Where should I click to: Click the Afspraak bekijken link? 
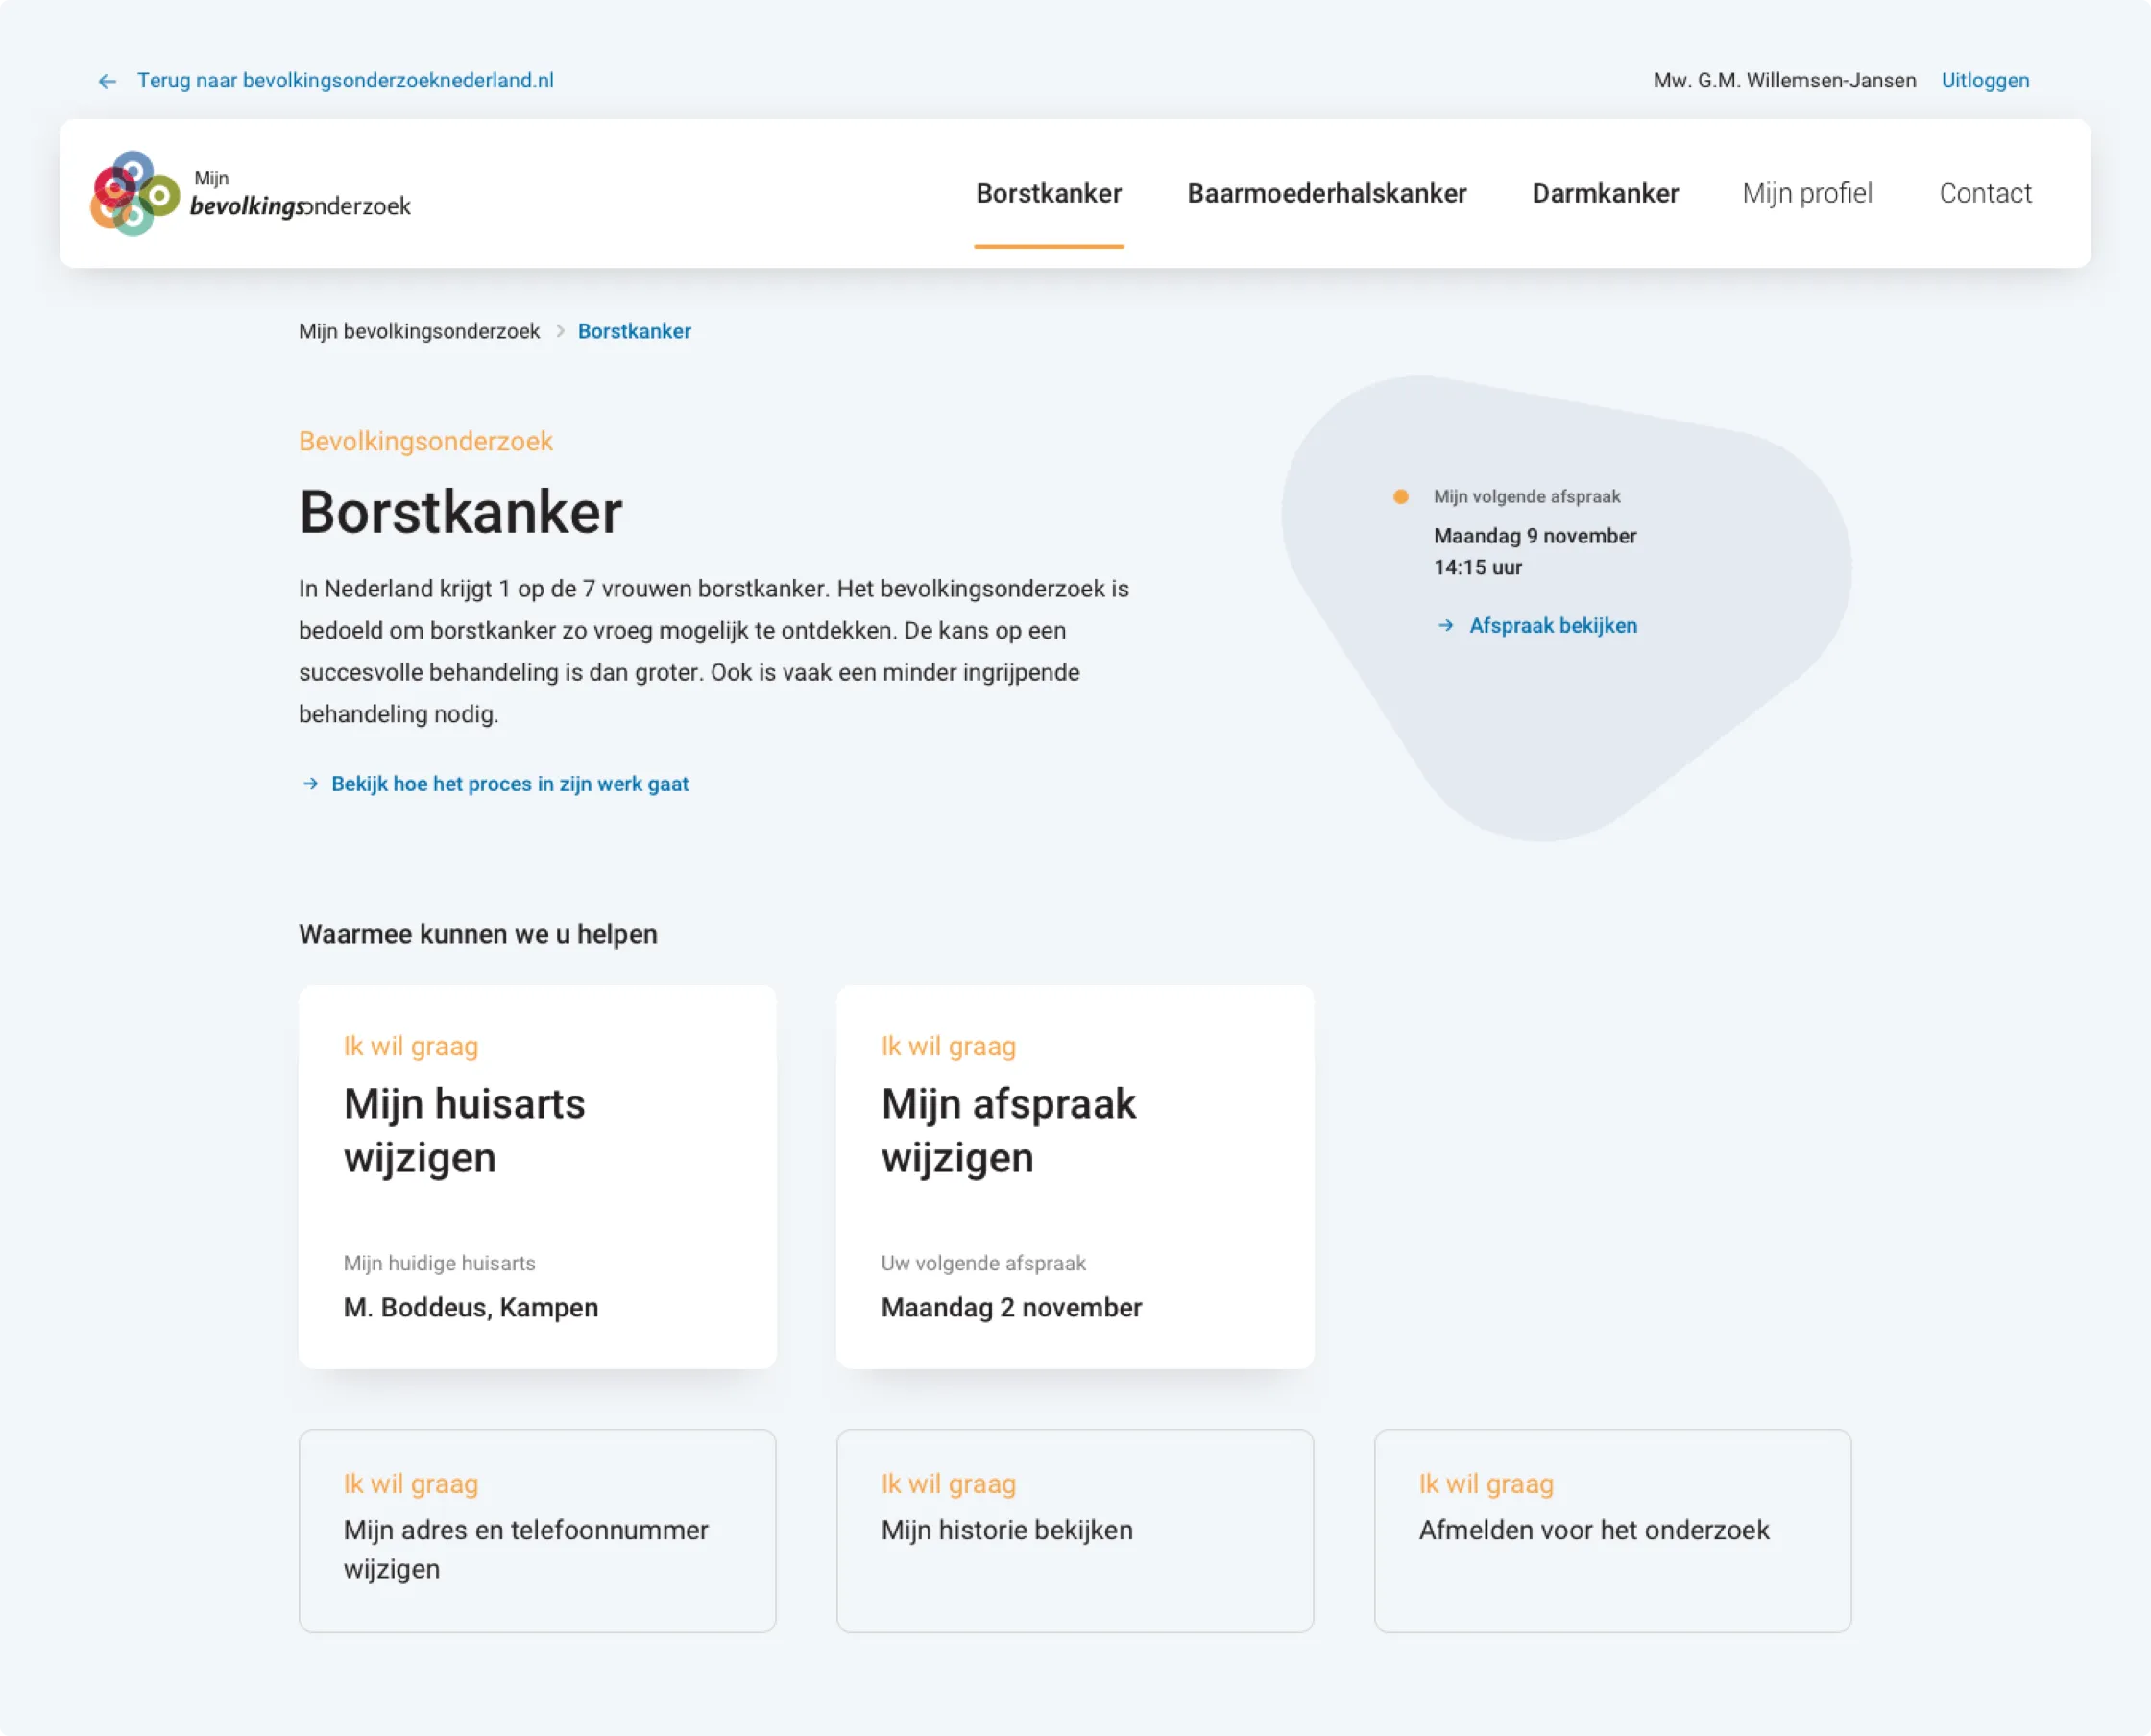(x=1552, y=626)
